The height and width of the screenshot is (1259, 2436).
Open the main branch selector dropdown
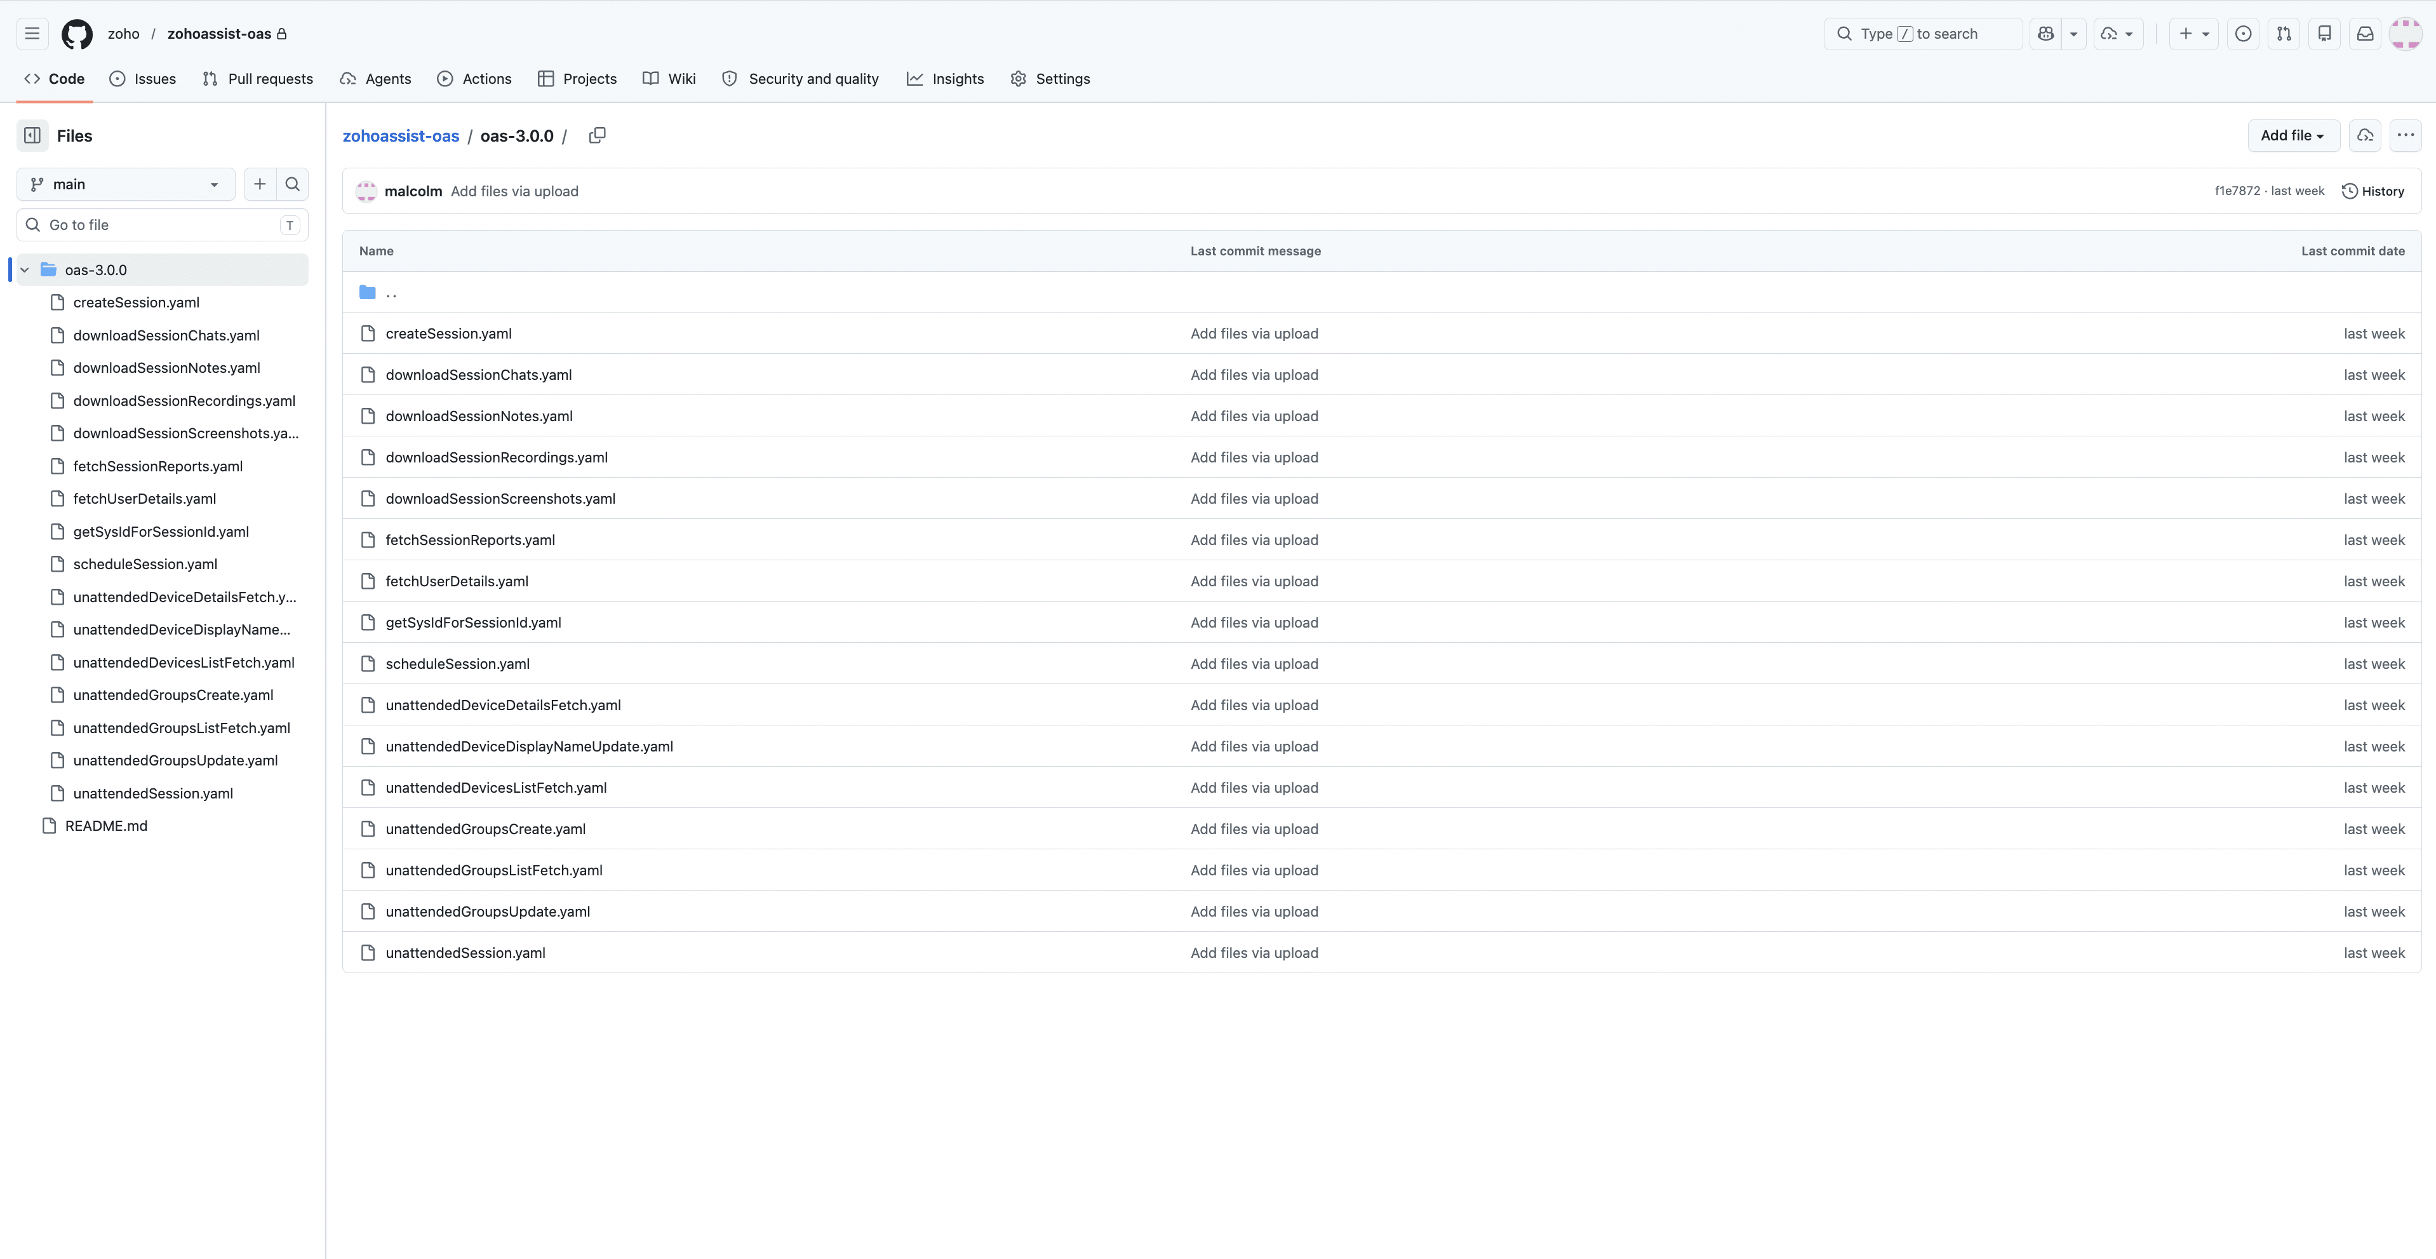tap(126, 184)
